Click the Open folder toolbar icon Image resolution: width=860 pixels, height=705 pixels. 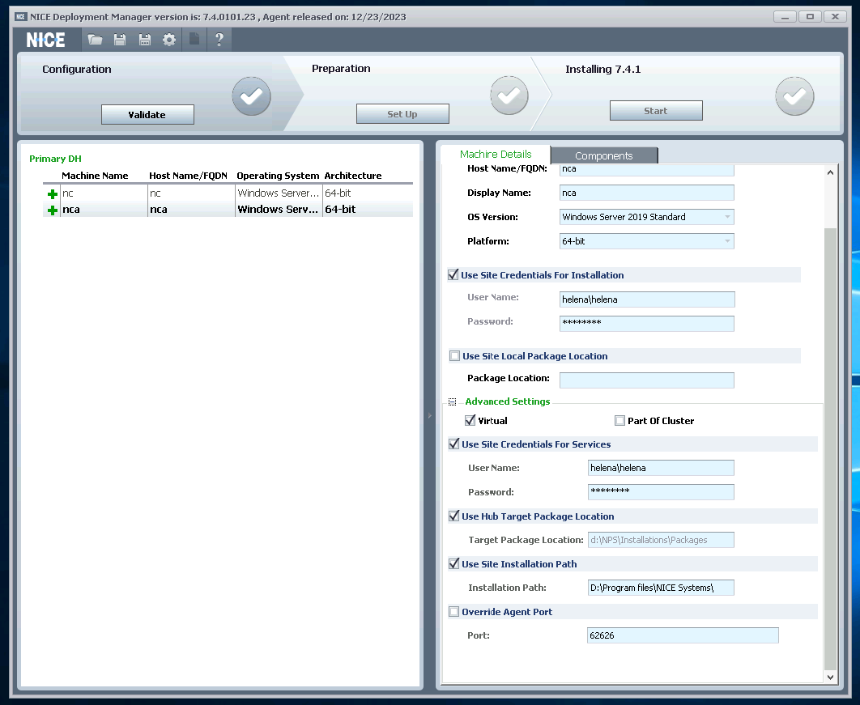tap(96, 40)
